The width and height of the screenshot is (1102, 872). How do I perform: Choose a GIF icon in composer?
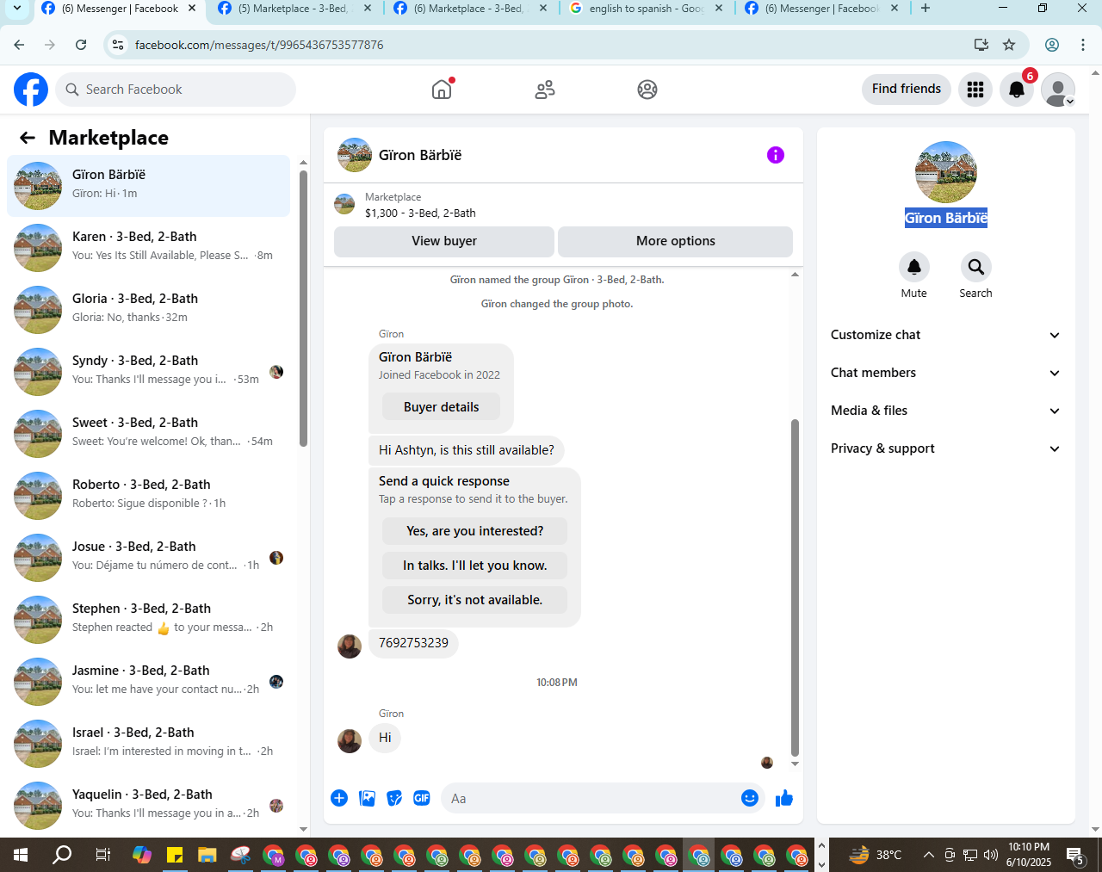pyautogui.click(x=422, y=798)
